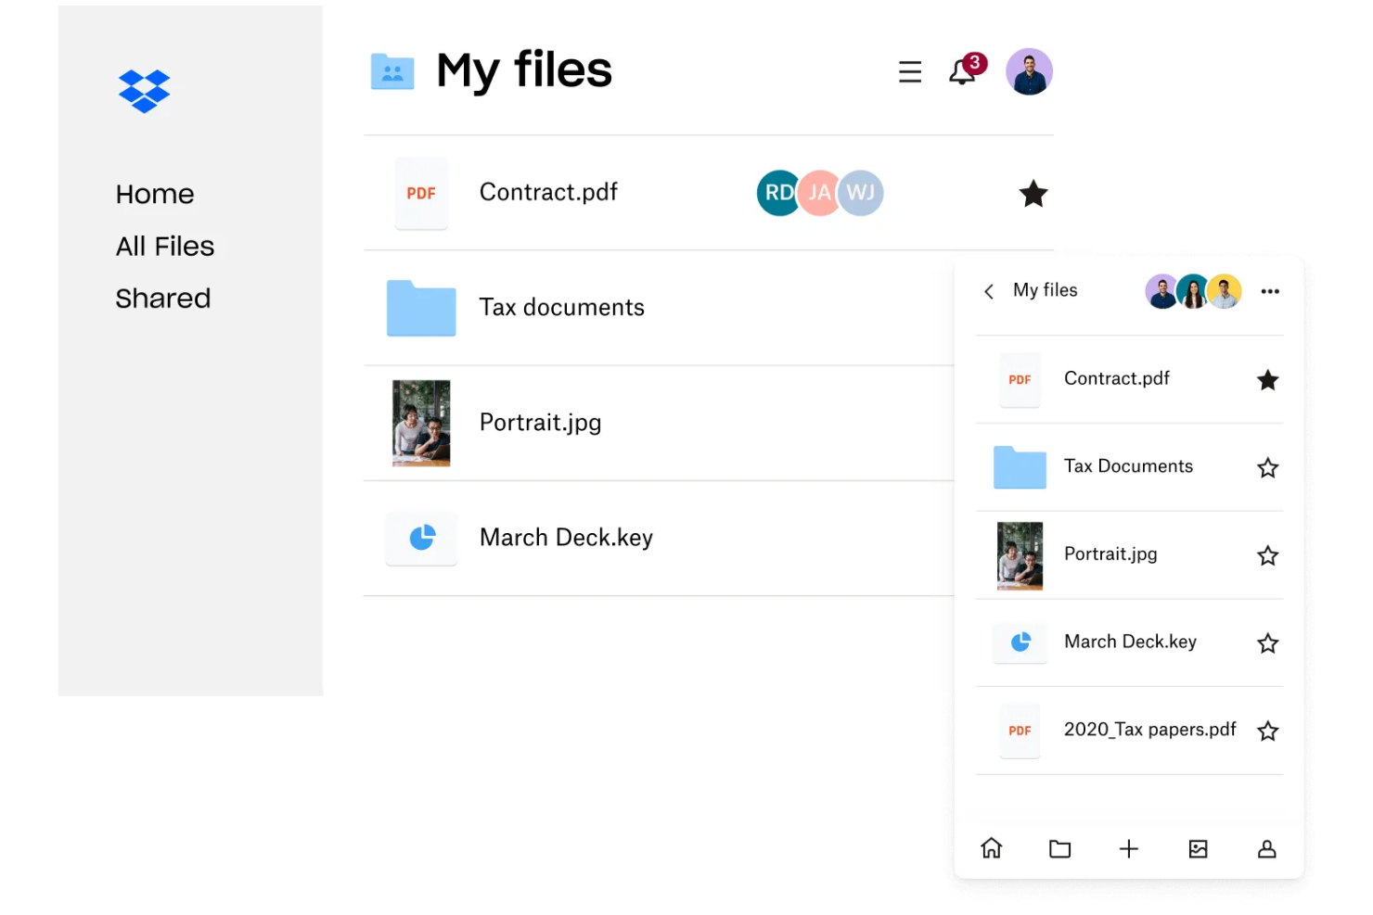Click the PDF icon for Contract.pdf in main list
The width and height of the screenshot is (1373, 915).
(x=421, y=193)
